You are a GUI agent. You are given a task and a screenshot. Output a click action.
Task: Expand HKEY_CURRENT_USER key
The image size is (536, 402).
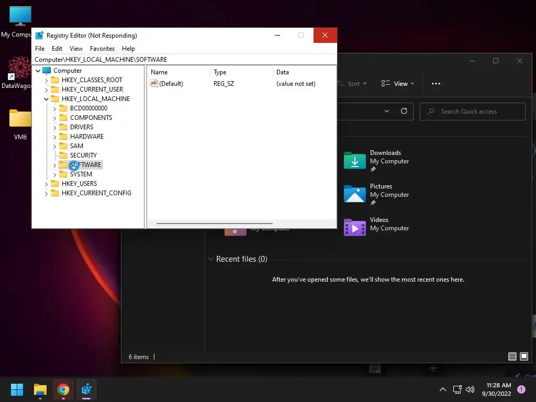coord(46,90)
